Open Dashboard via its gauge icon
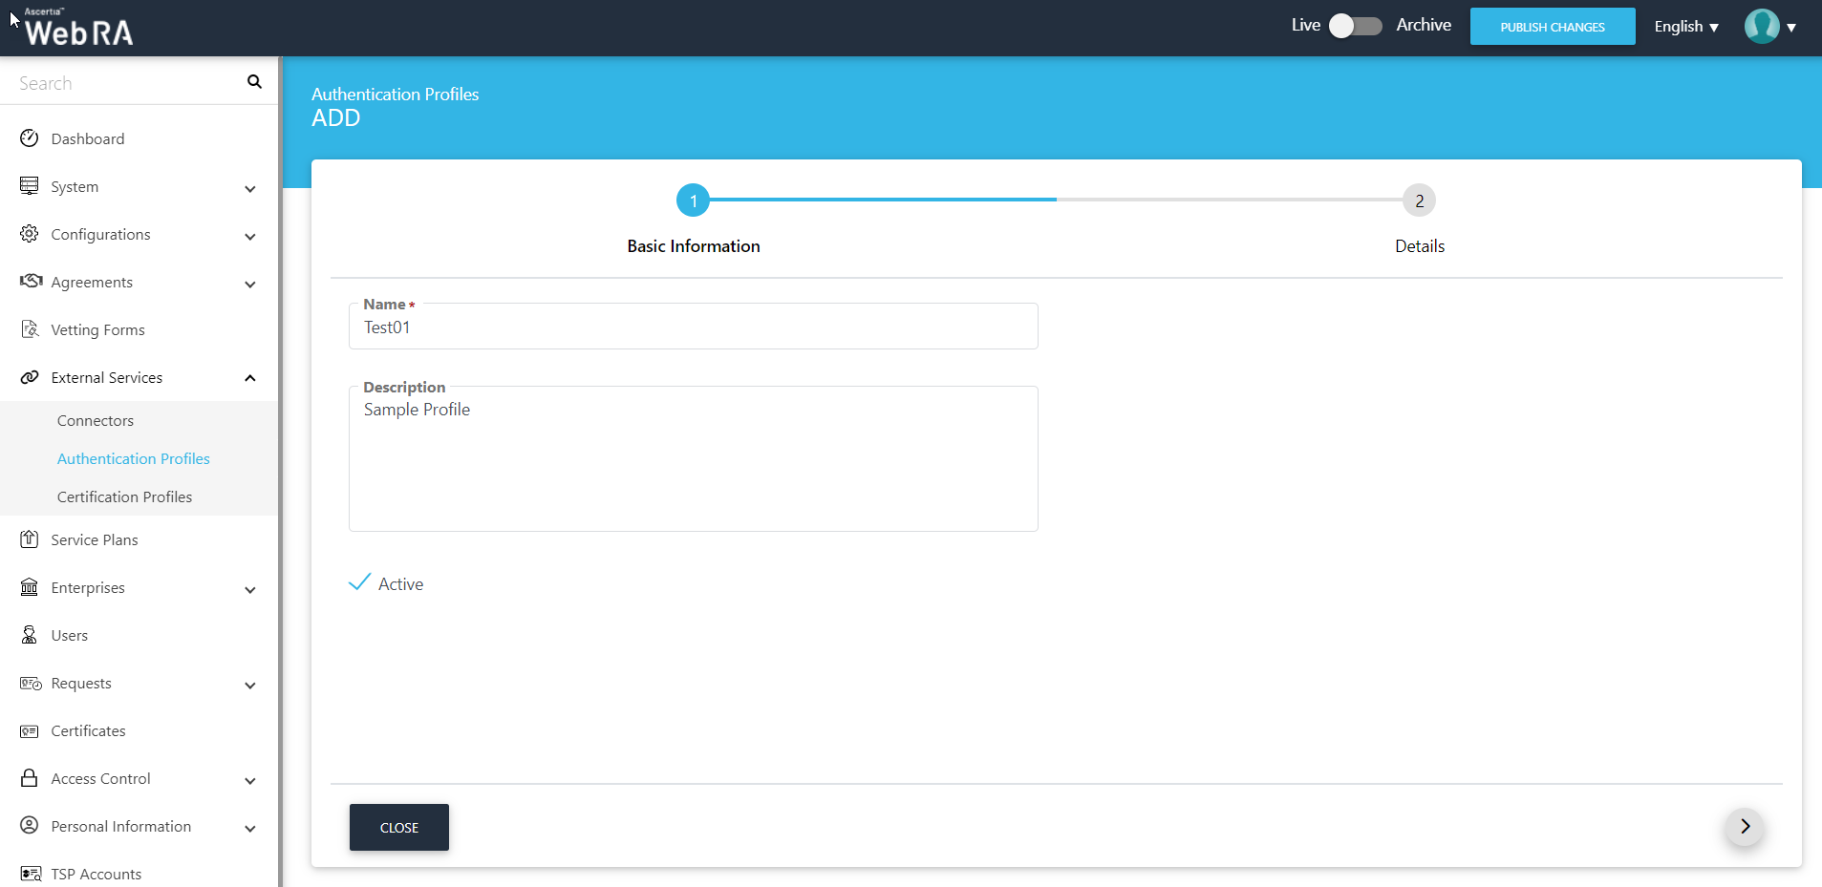Viewport: 1822px width, 887px height. 30,138
